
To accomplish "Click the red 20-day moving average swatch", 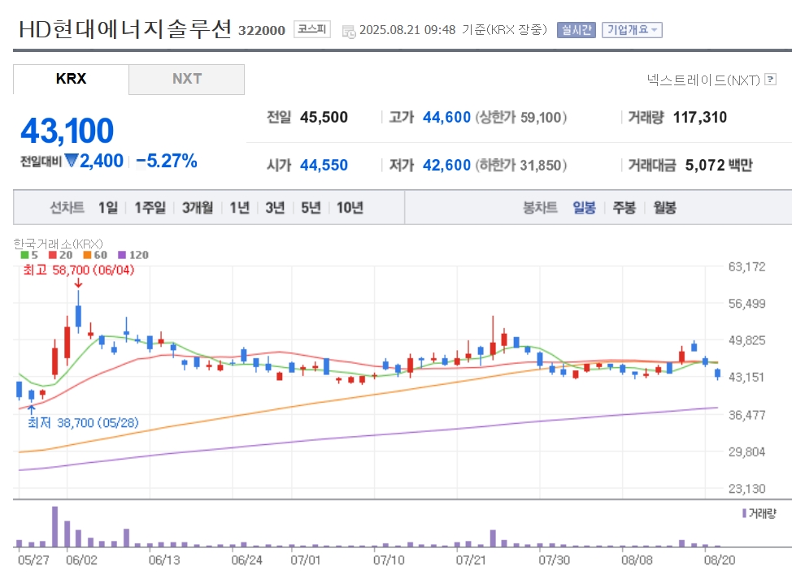I will (x=53, y=255).
